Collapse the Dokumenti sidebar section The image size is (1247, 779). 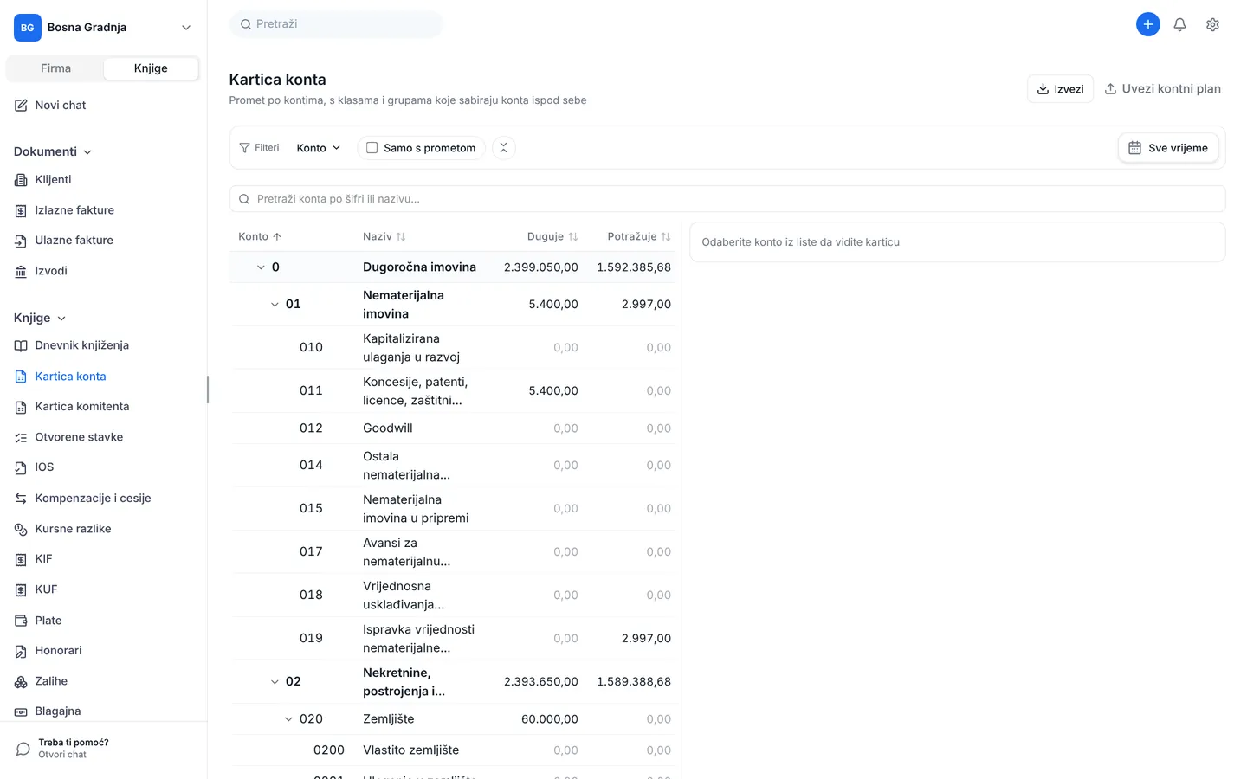[53, 151]
